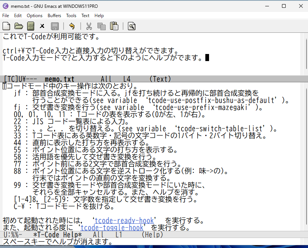This screenshot has width=308, height=248.
Task: Click the Undo arrow icon
Action: click(72, 26)
